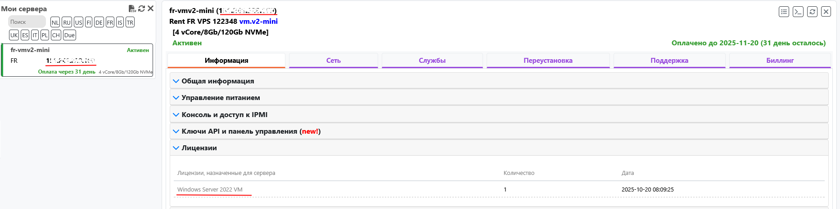This screenshot has height=209, width=840.
Task: Toggle the FR country filter
Action: 110,22
